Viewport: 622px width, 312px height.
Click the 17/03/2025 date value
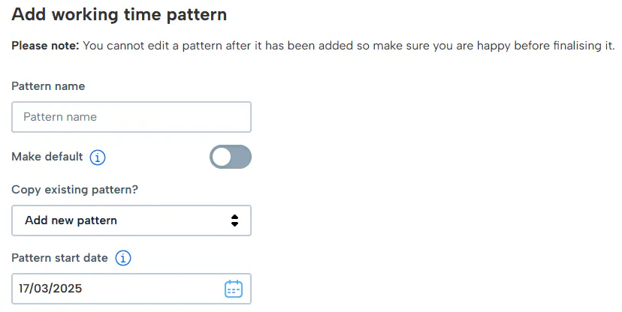click(x=50, y=289)
